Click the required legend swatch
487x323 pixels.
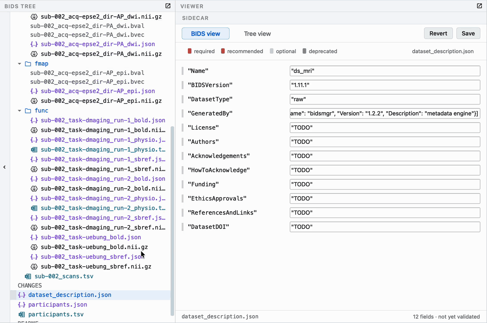tap(190, 51)
